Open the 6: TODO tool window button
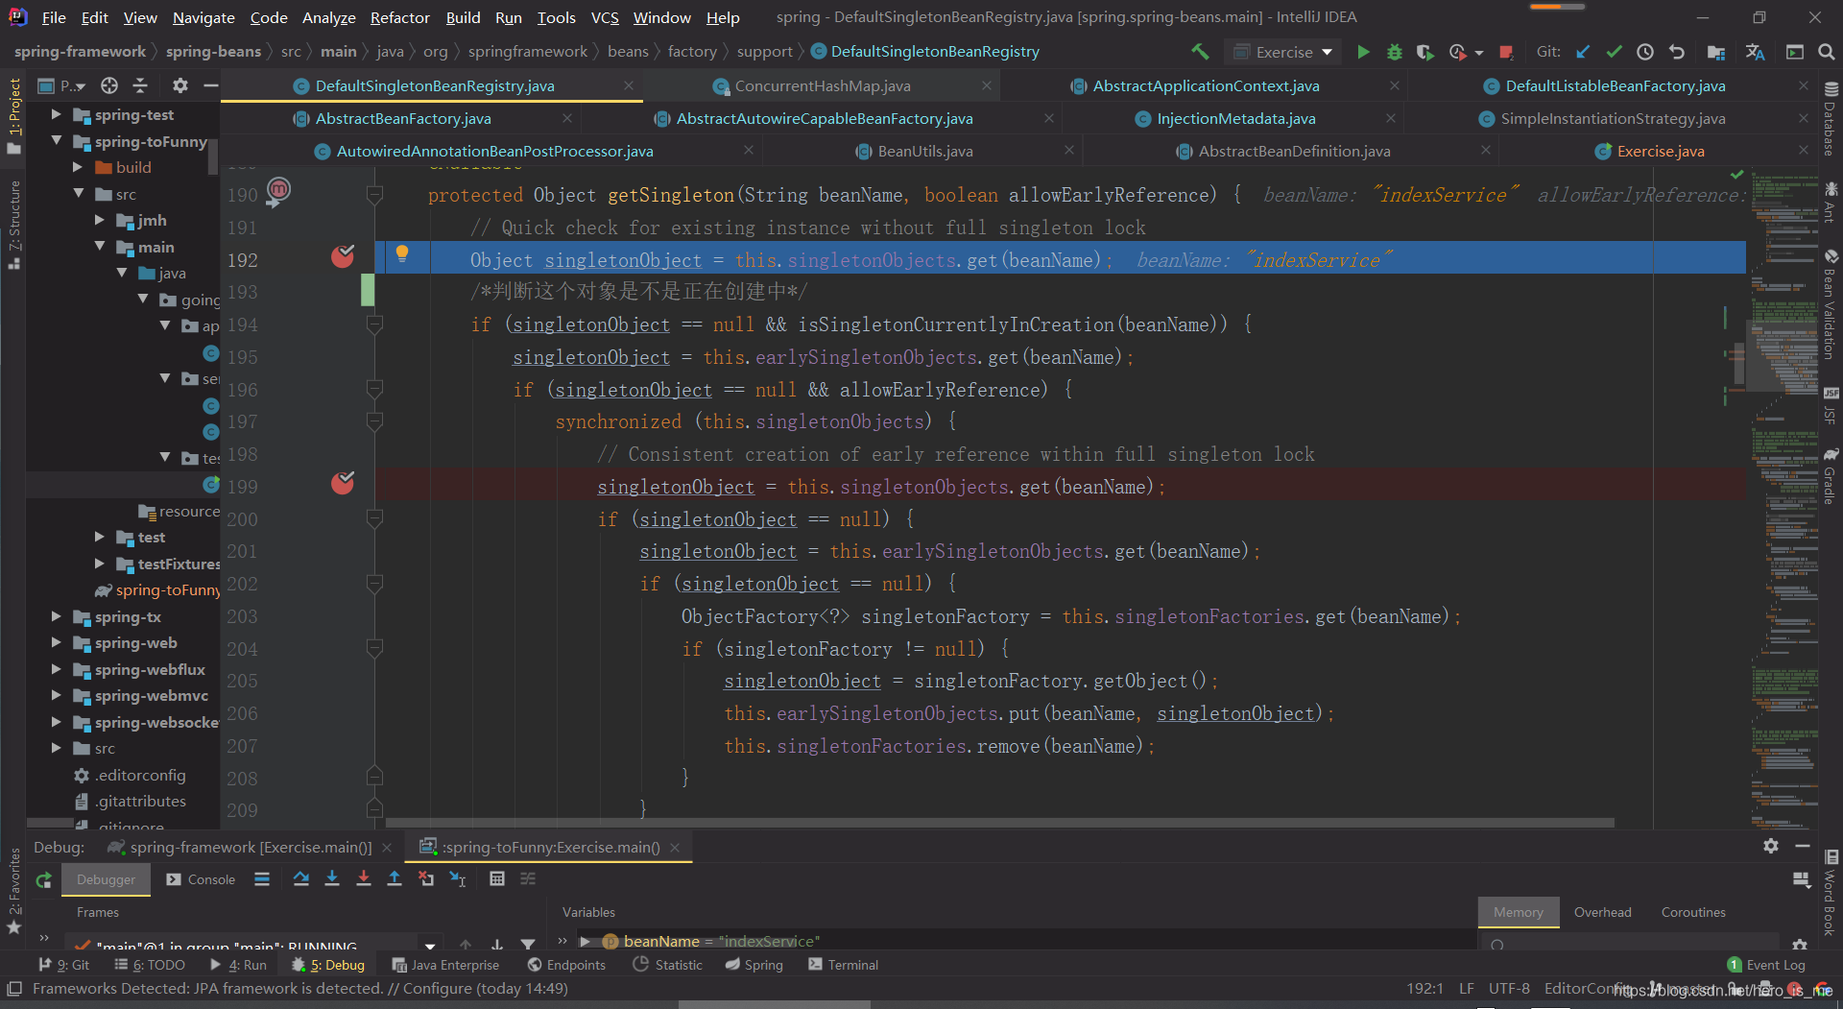1843x1009 pixels. pyautogui.click(x=149, y=965)
